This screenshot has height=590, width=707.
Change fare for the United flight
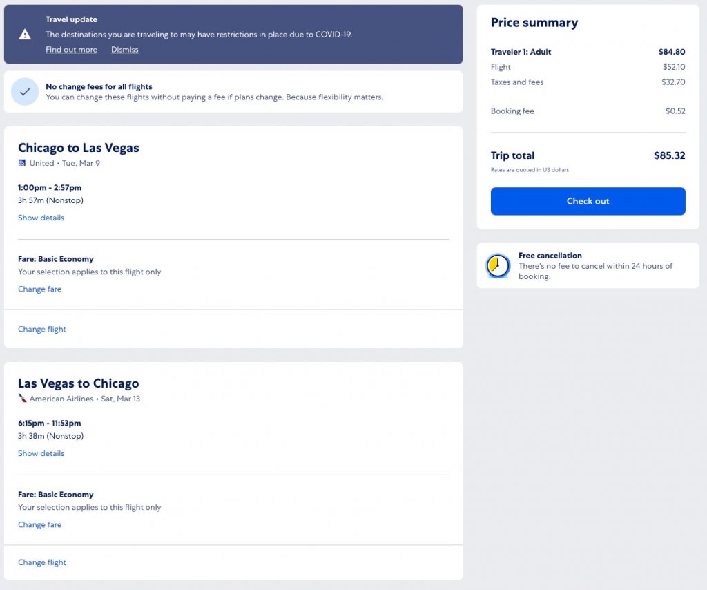pyautogui.click(x=39, y=289)
